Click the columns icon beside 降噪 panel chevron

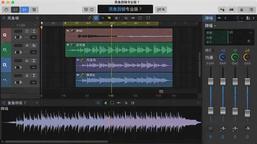[248, 18]
